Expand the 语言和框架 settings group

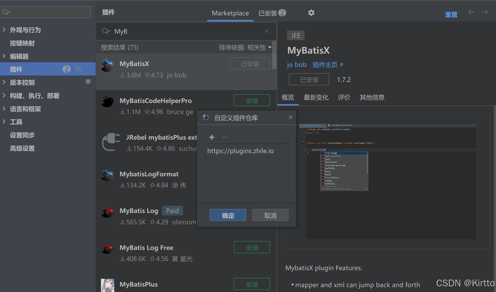pyautogui.click(x=4, y=109)
